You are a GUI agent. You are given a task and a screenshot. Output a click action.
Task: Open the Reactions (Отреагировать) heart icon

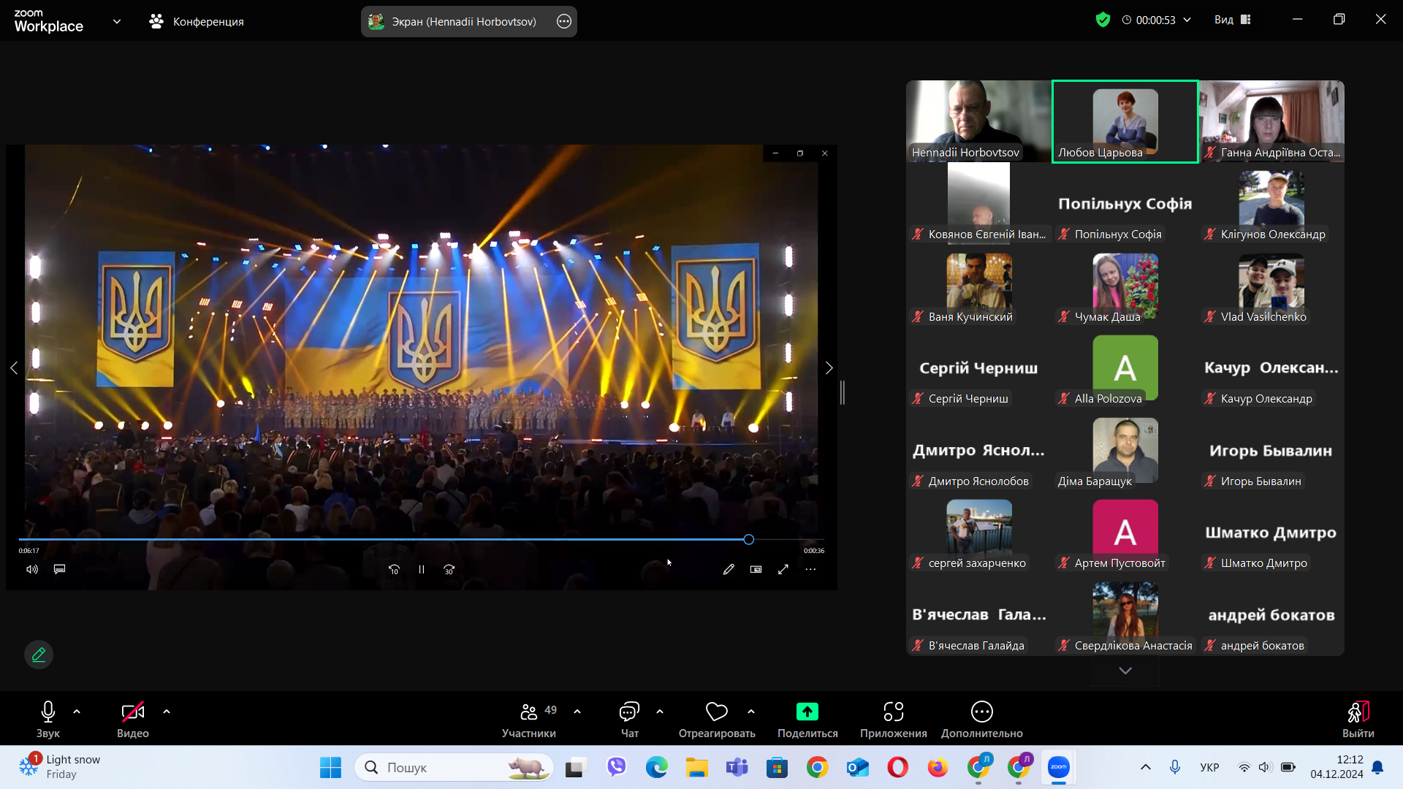coord(716,712)
